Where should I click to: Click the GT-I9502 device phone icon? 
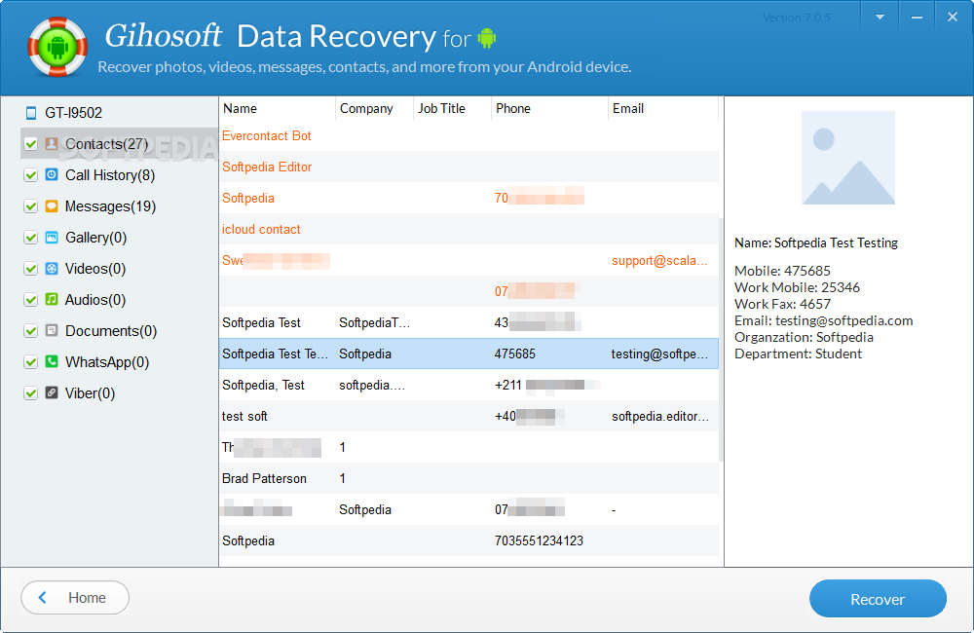point(30,113)
